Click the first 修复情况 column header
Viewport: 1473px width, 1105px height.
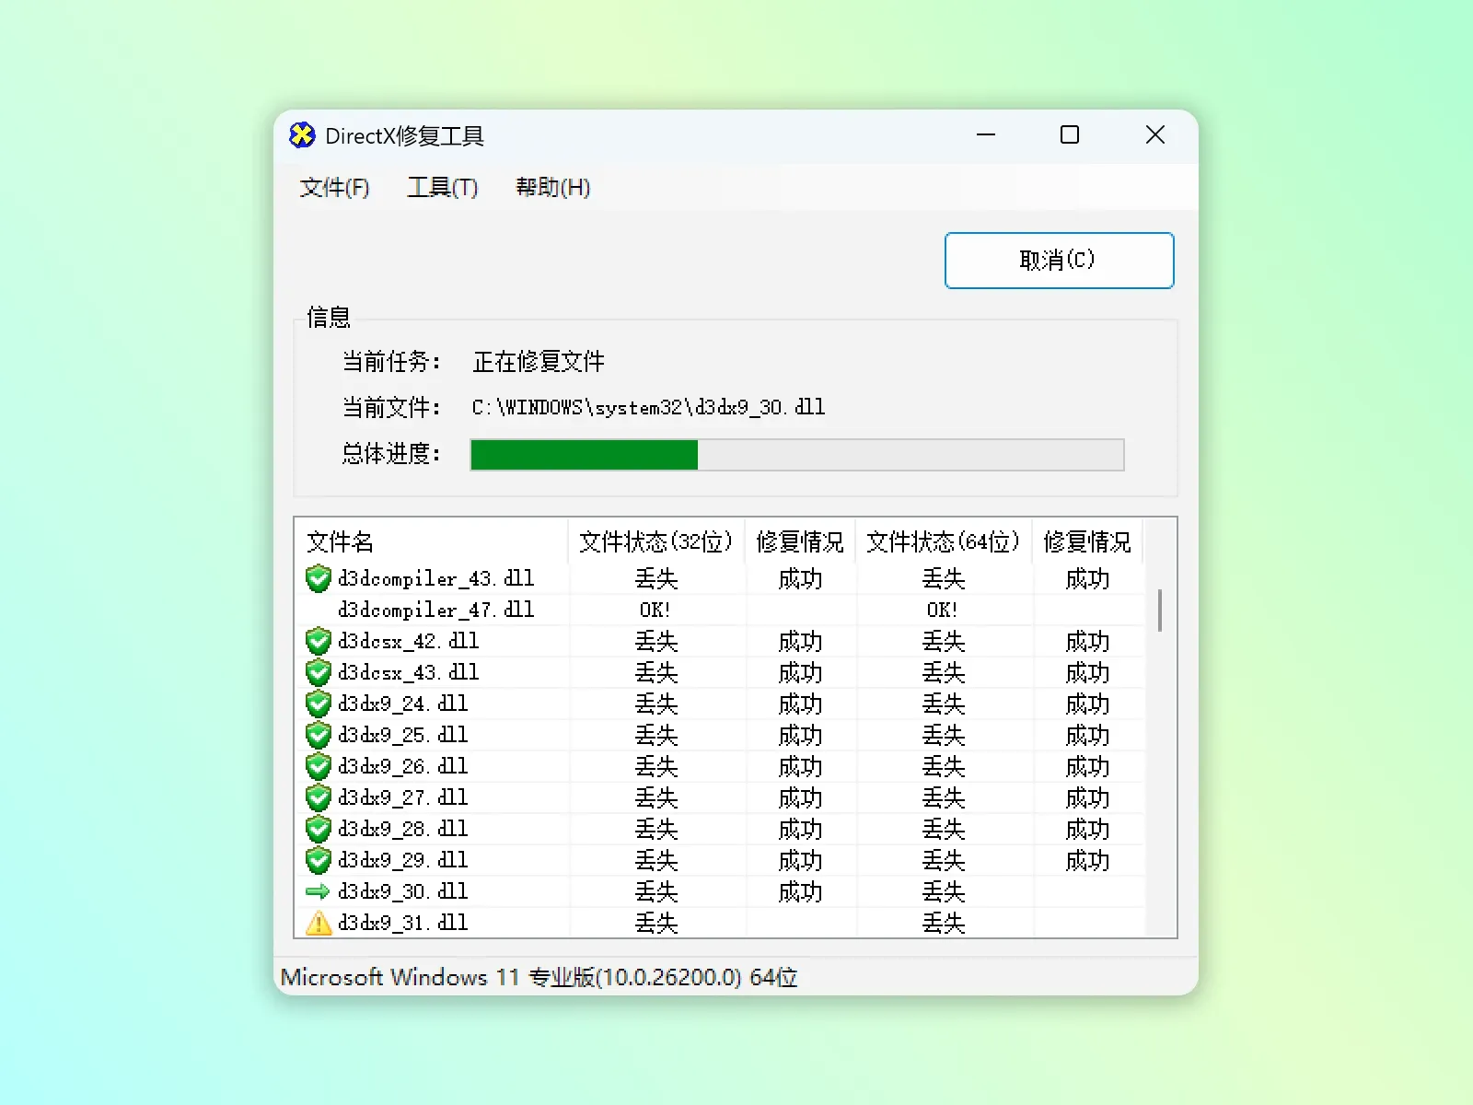(800, 541)
